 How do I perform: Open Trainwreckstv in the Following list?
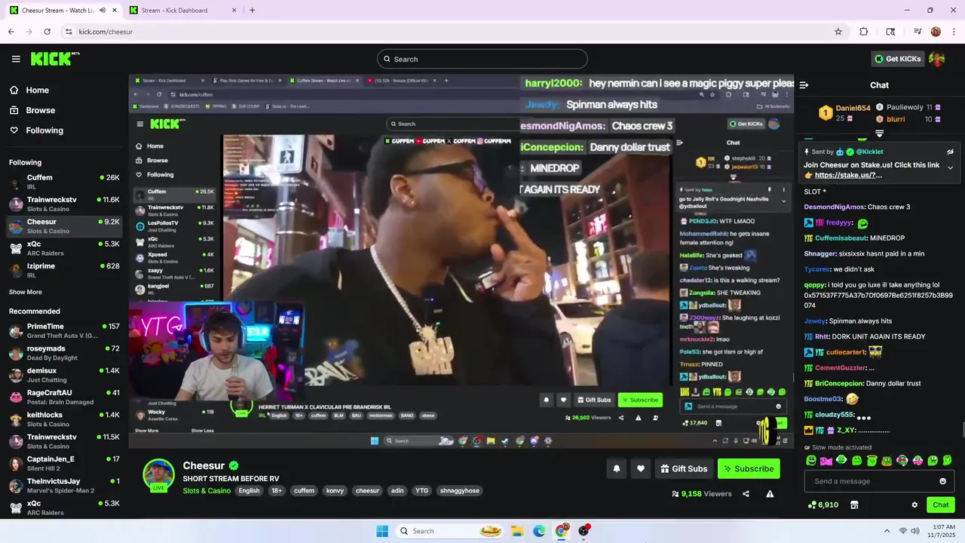tap(64, 204)
